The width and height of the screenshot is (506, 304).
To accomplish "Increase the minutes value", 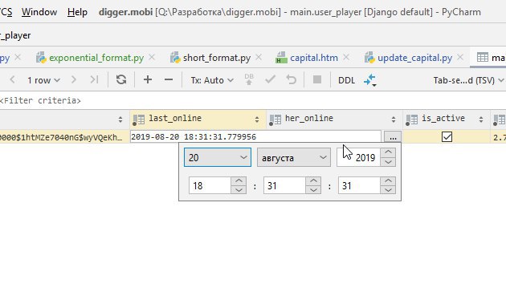I will point(313,180).
